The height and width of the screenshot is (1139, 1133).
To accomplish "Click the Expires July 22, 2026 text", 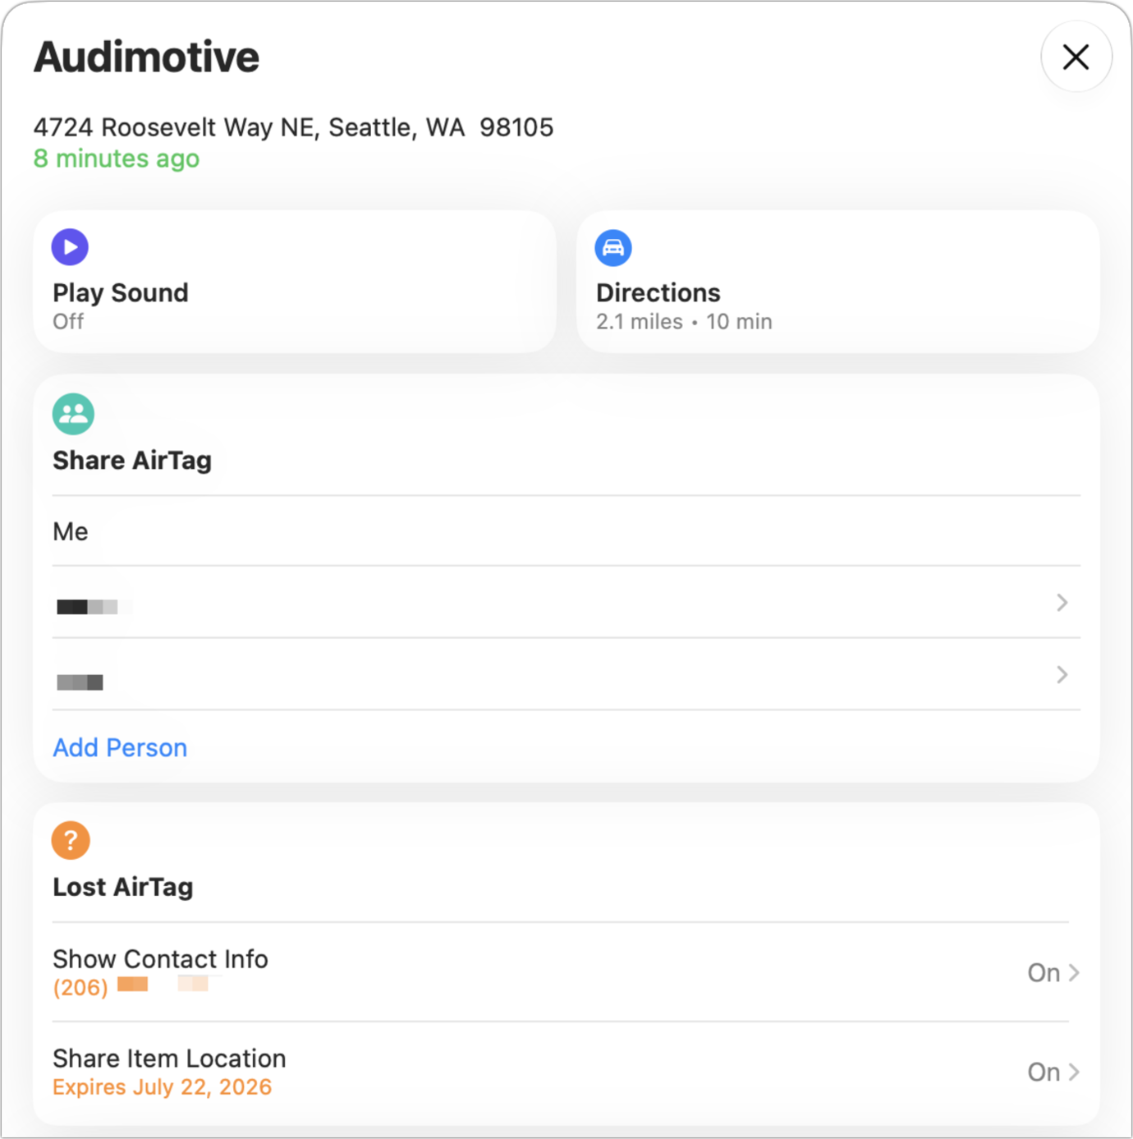I will 162,1086.
